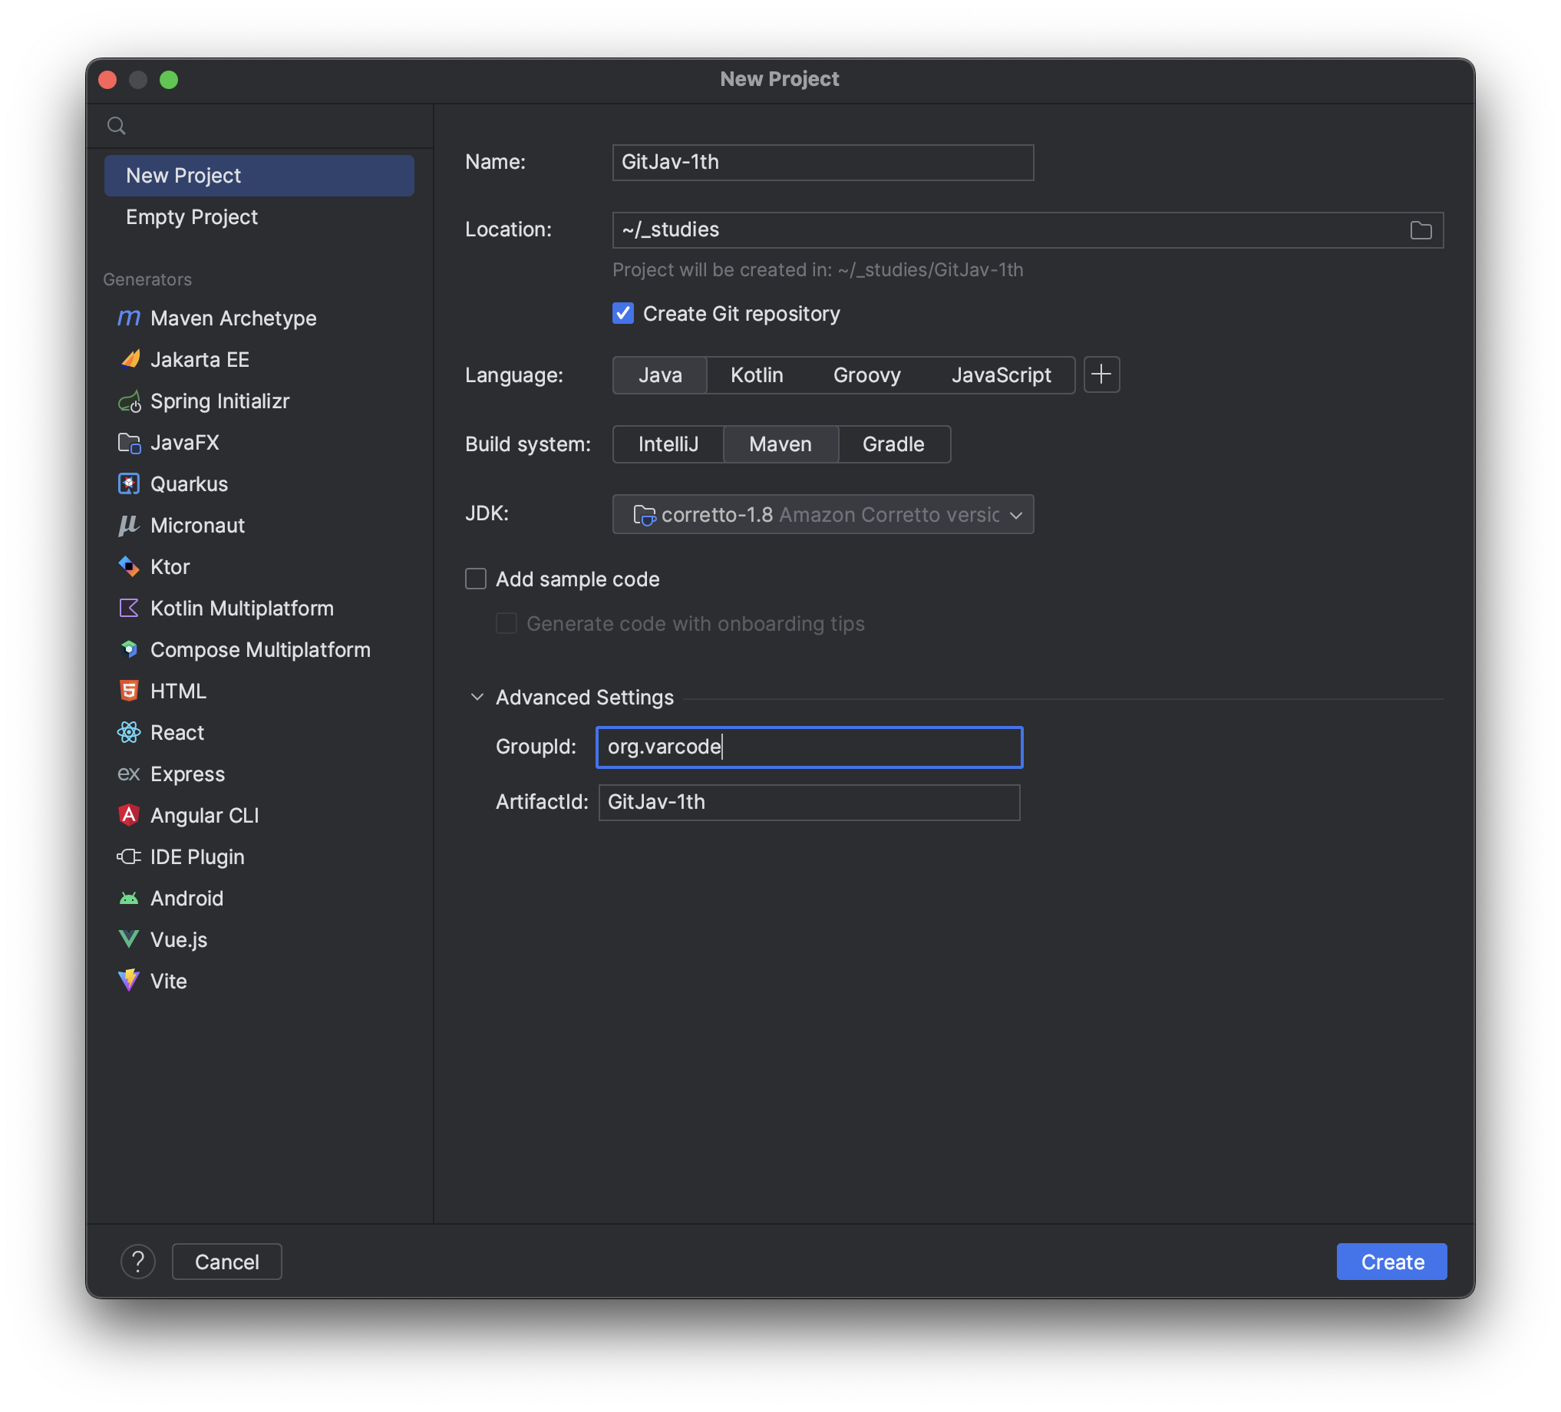Click the Cancel button

coord(226,1262)
